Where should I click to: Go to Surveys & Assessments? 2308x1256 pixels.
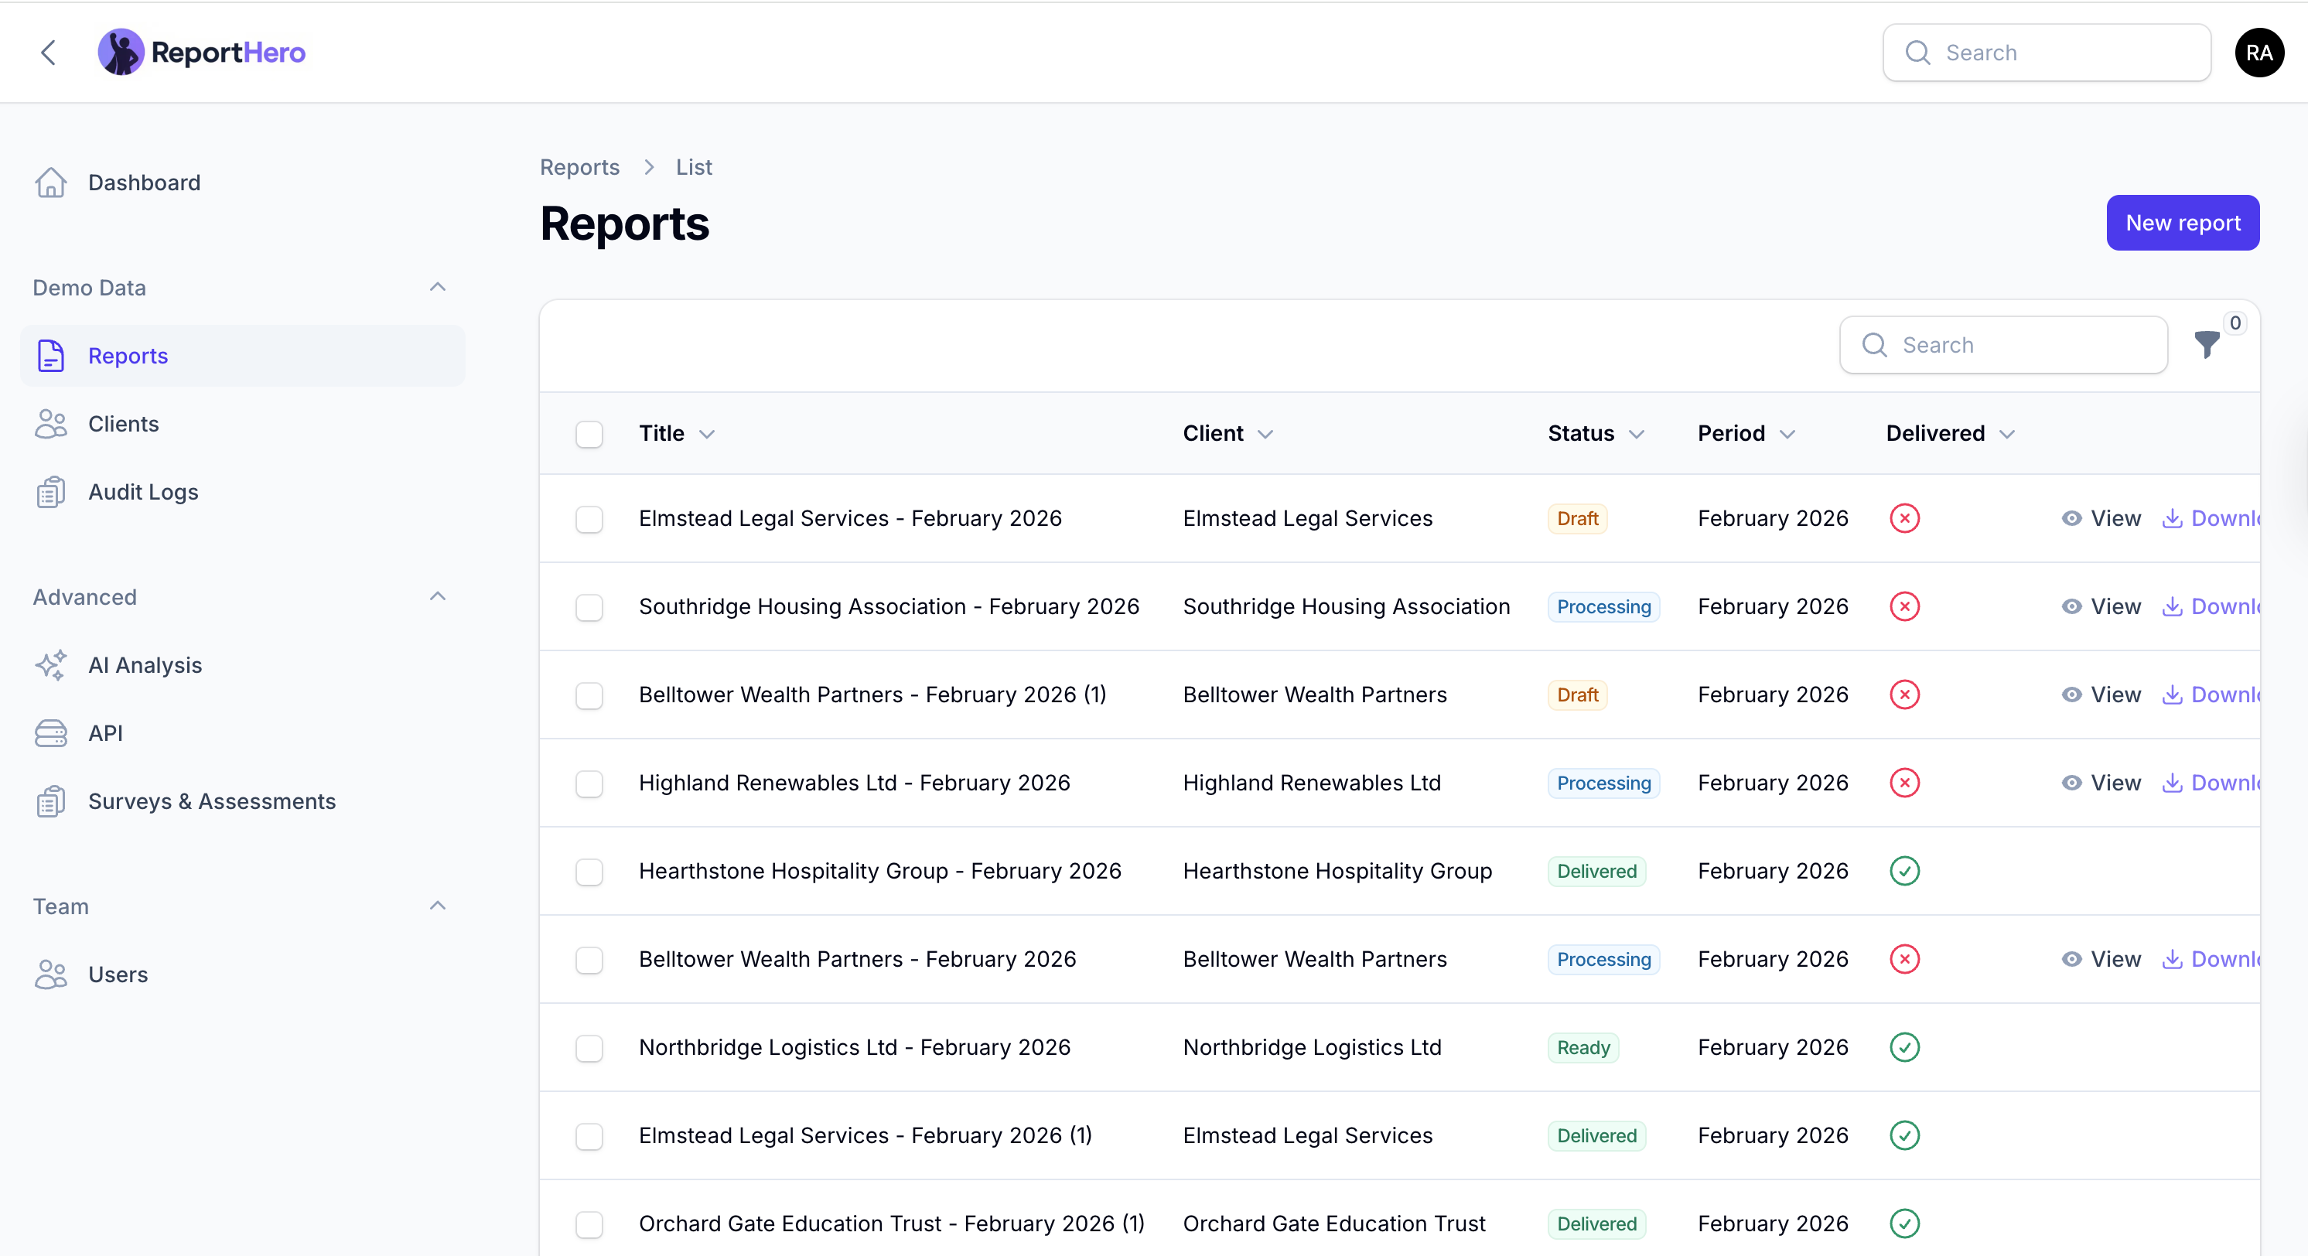pyautogui.click(x=211, y=801)
